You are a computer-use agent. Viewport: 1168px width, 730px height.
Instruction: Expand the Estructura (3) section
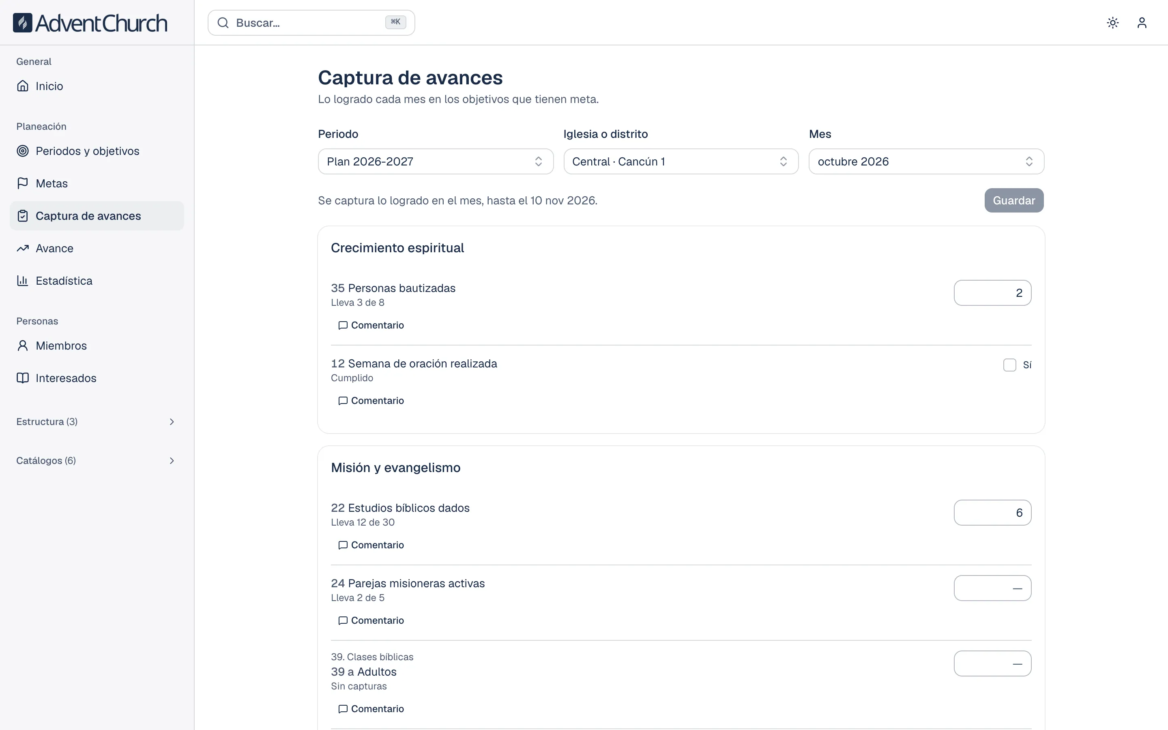(x=97, y=422)
